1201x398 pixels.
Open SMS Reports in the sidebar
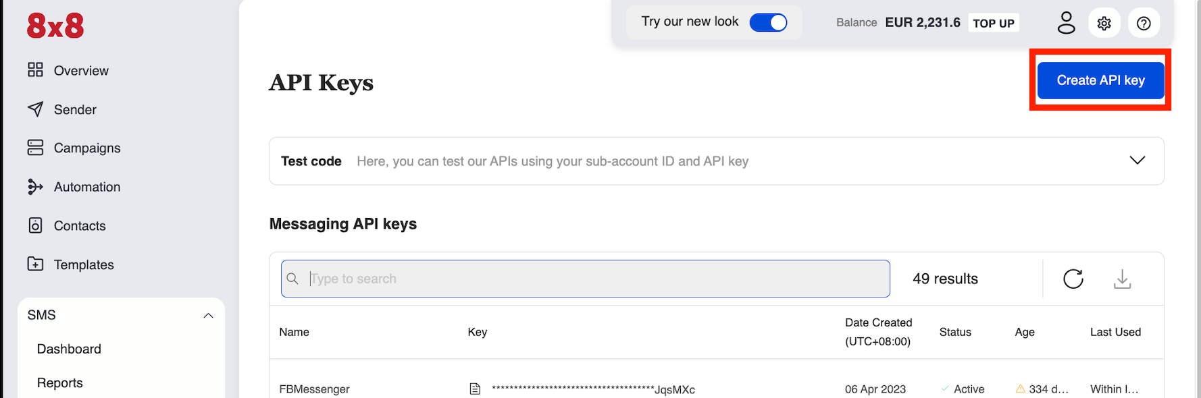tap(60, 382)
